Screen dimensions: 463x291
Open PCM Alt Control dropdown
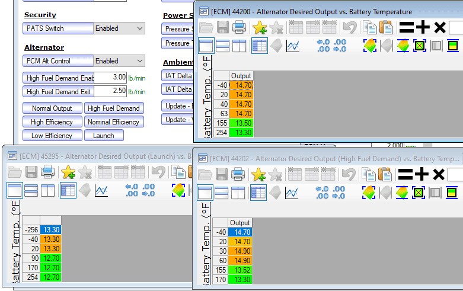pos(119,61)
